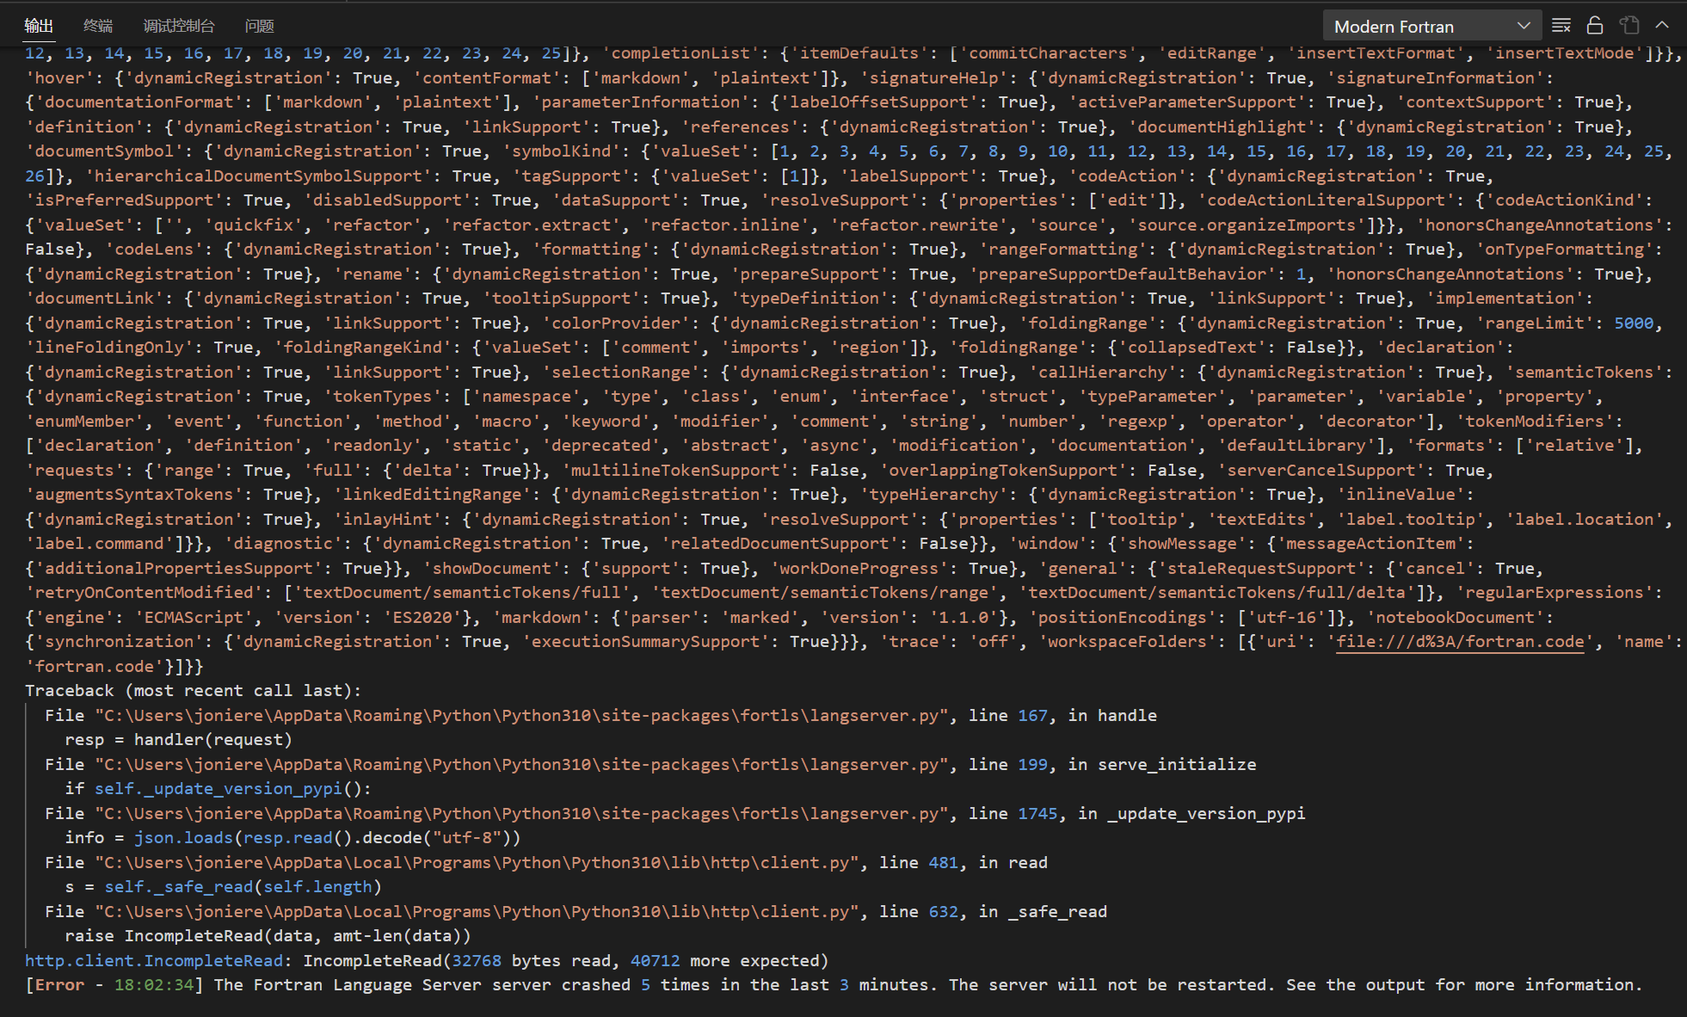Click the dropdown arrow next to Modern Fortran
This screenshot has width=1687, height=1017.
click(x=1523, y=25)
